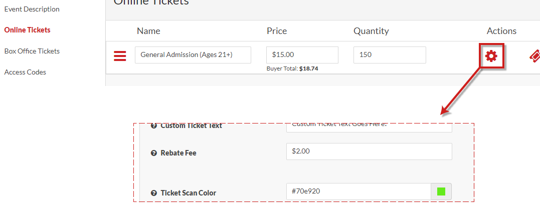Click the green Ticket Scan Color swatch
Image resolution: width=540 pixels, height=216 pixels.
[441, 191]
